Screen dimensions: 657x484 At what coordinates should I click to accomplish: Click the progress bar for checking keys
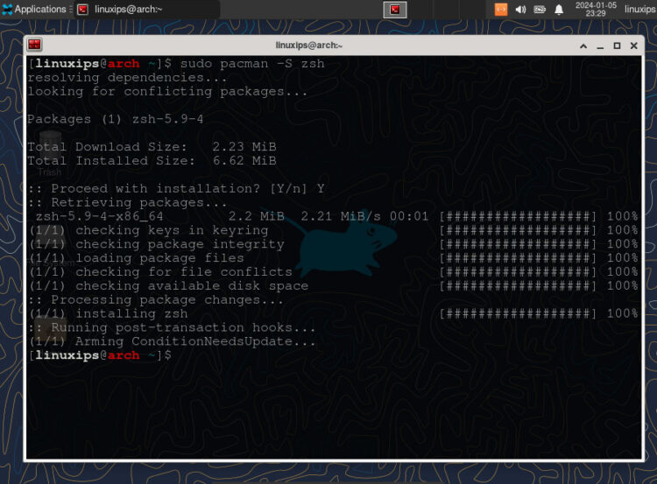(518, 230)
